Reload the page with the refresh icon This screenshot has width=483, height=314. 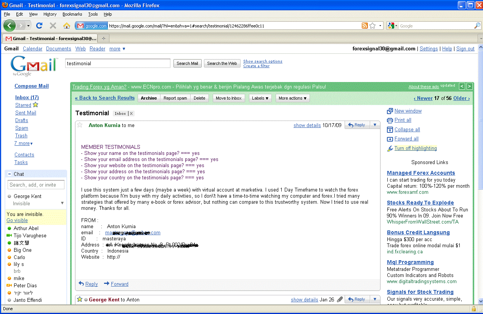coord(39,26)
